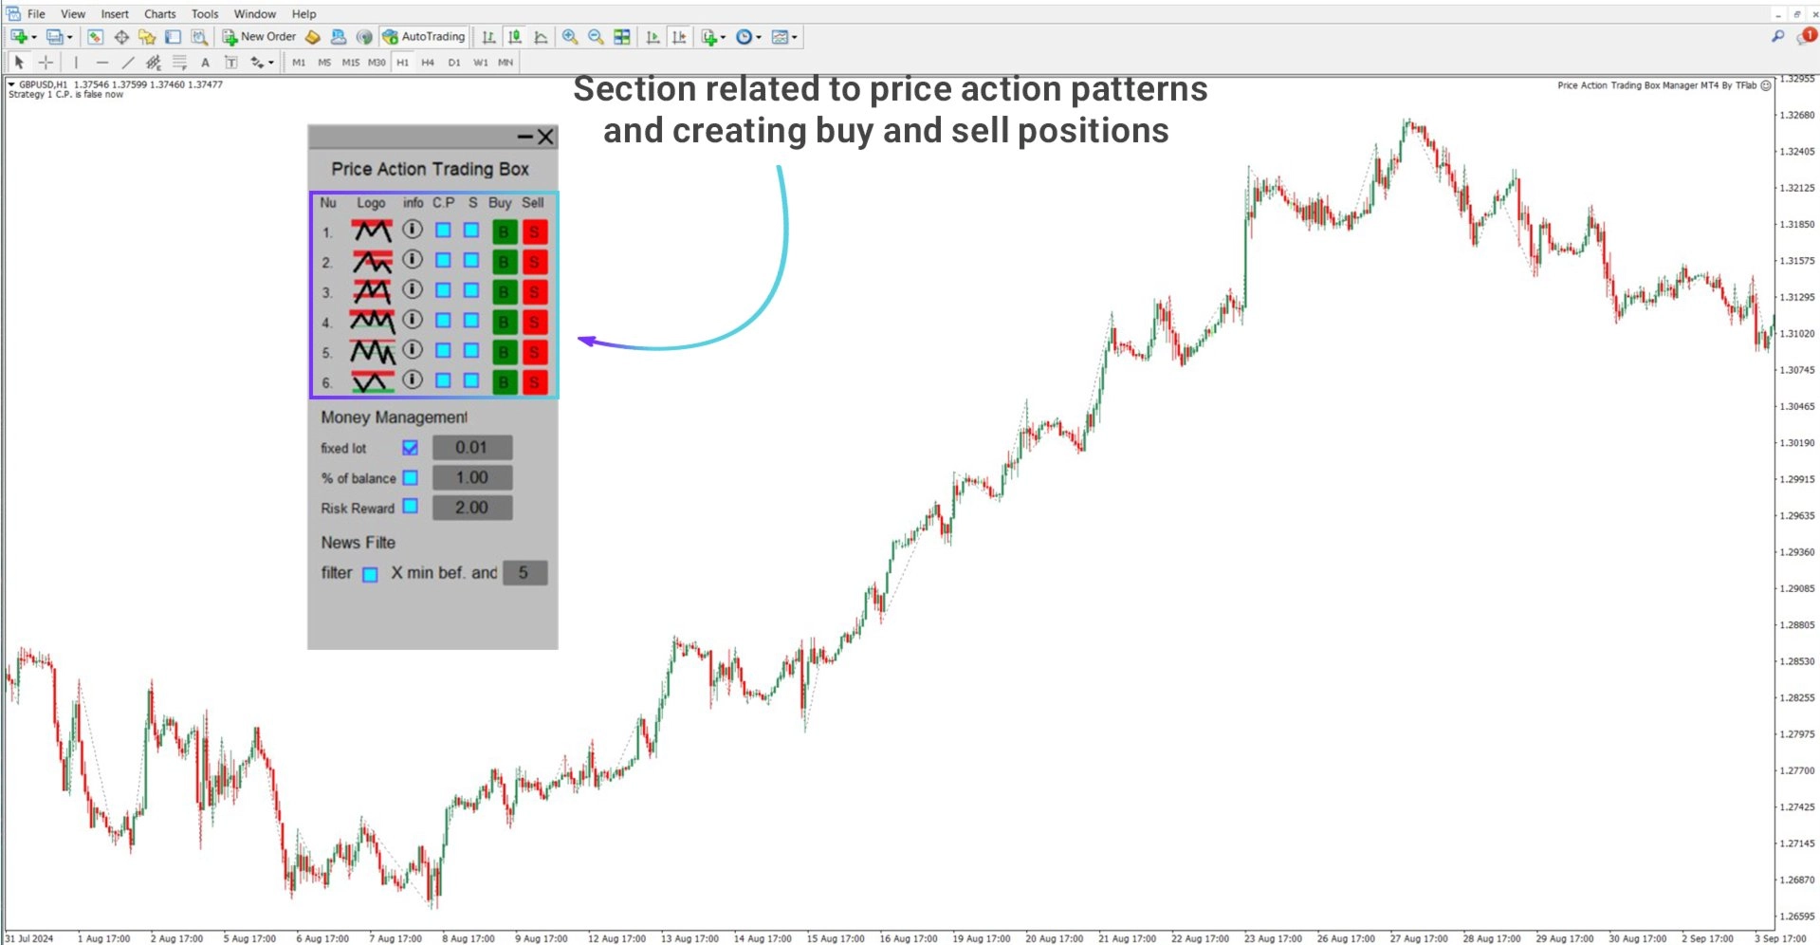This screenshot has height=945, width=1820.
Task: Toggle the AutoTrading button
Action: 424,37
